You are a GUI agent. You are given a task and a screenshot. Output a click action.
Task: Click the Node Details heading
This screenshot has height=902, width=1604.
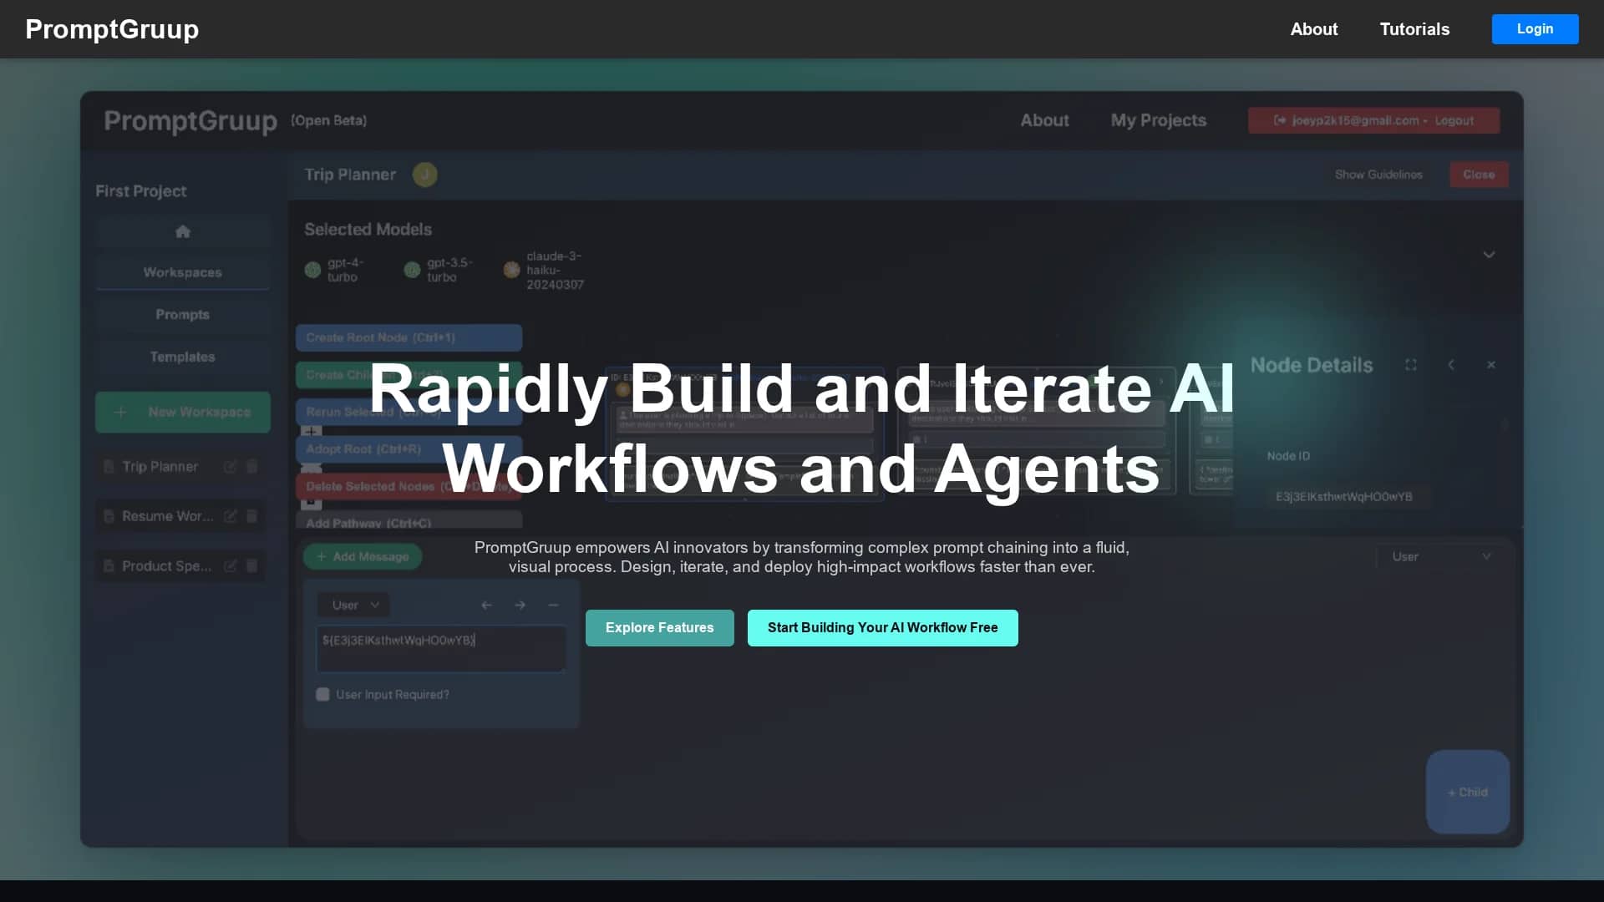pyautogui.click(x=1312, y=365)
